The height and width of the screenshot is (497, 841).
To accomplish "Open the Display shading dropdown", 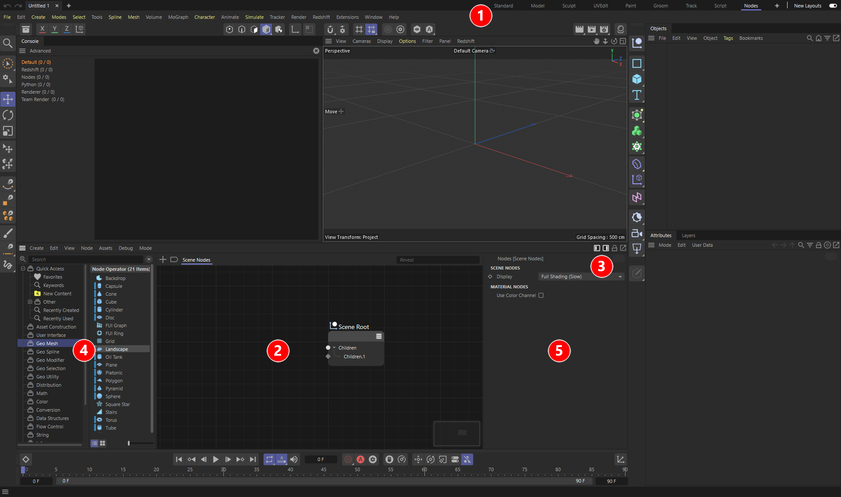I will coord(581,276).
